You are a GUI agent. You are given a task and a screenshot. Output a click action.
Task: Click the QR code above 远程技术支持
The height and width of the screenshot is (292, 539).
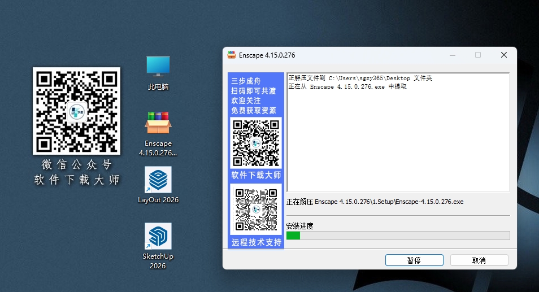(256, 209)
